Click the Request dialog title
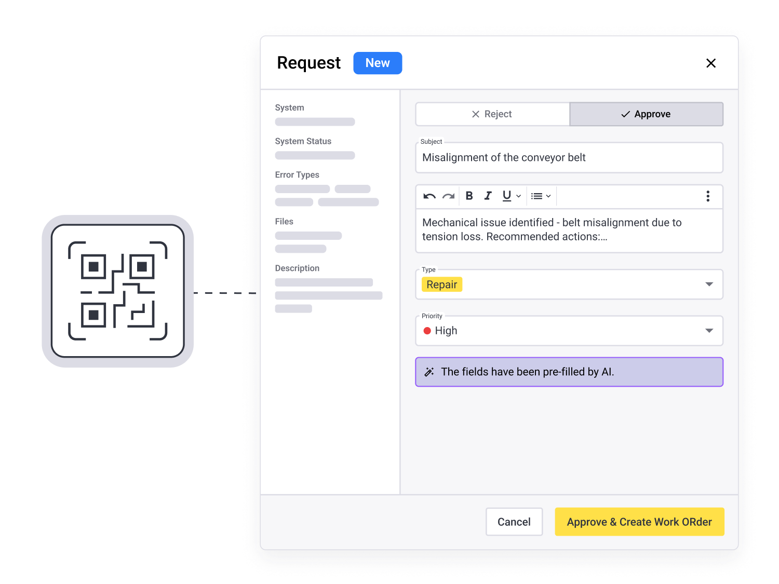This screenshot has width=779, height=584. coord(309,63)
